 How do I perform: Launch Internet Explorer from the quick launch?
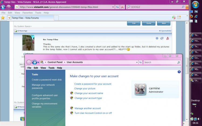pos(196,16)
